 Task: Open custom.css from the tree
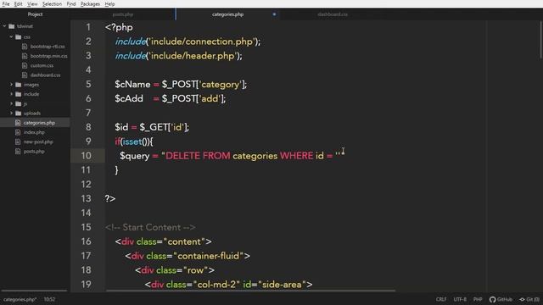[42, 65]
